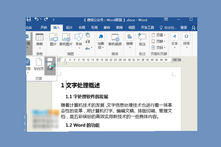This screenshot has height=147, width=221.
Task: Click the 图片 picture insert icon
Action: 53,40
